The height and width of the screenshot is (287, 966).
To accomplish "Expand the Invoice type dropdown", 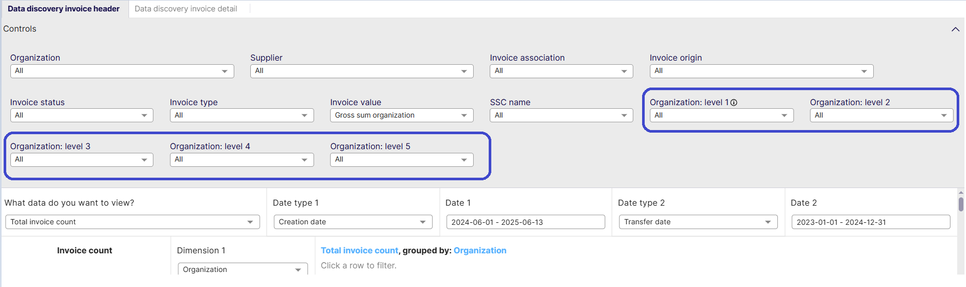I will point(241,116).
